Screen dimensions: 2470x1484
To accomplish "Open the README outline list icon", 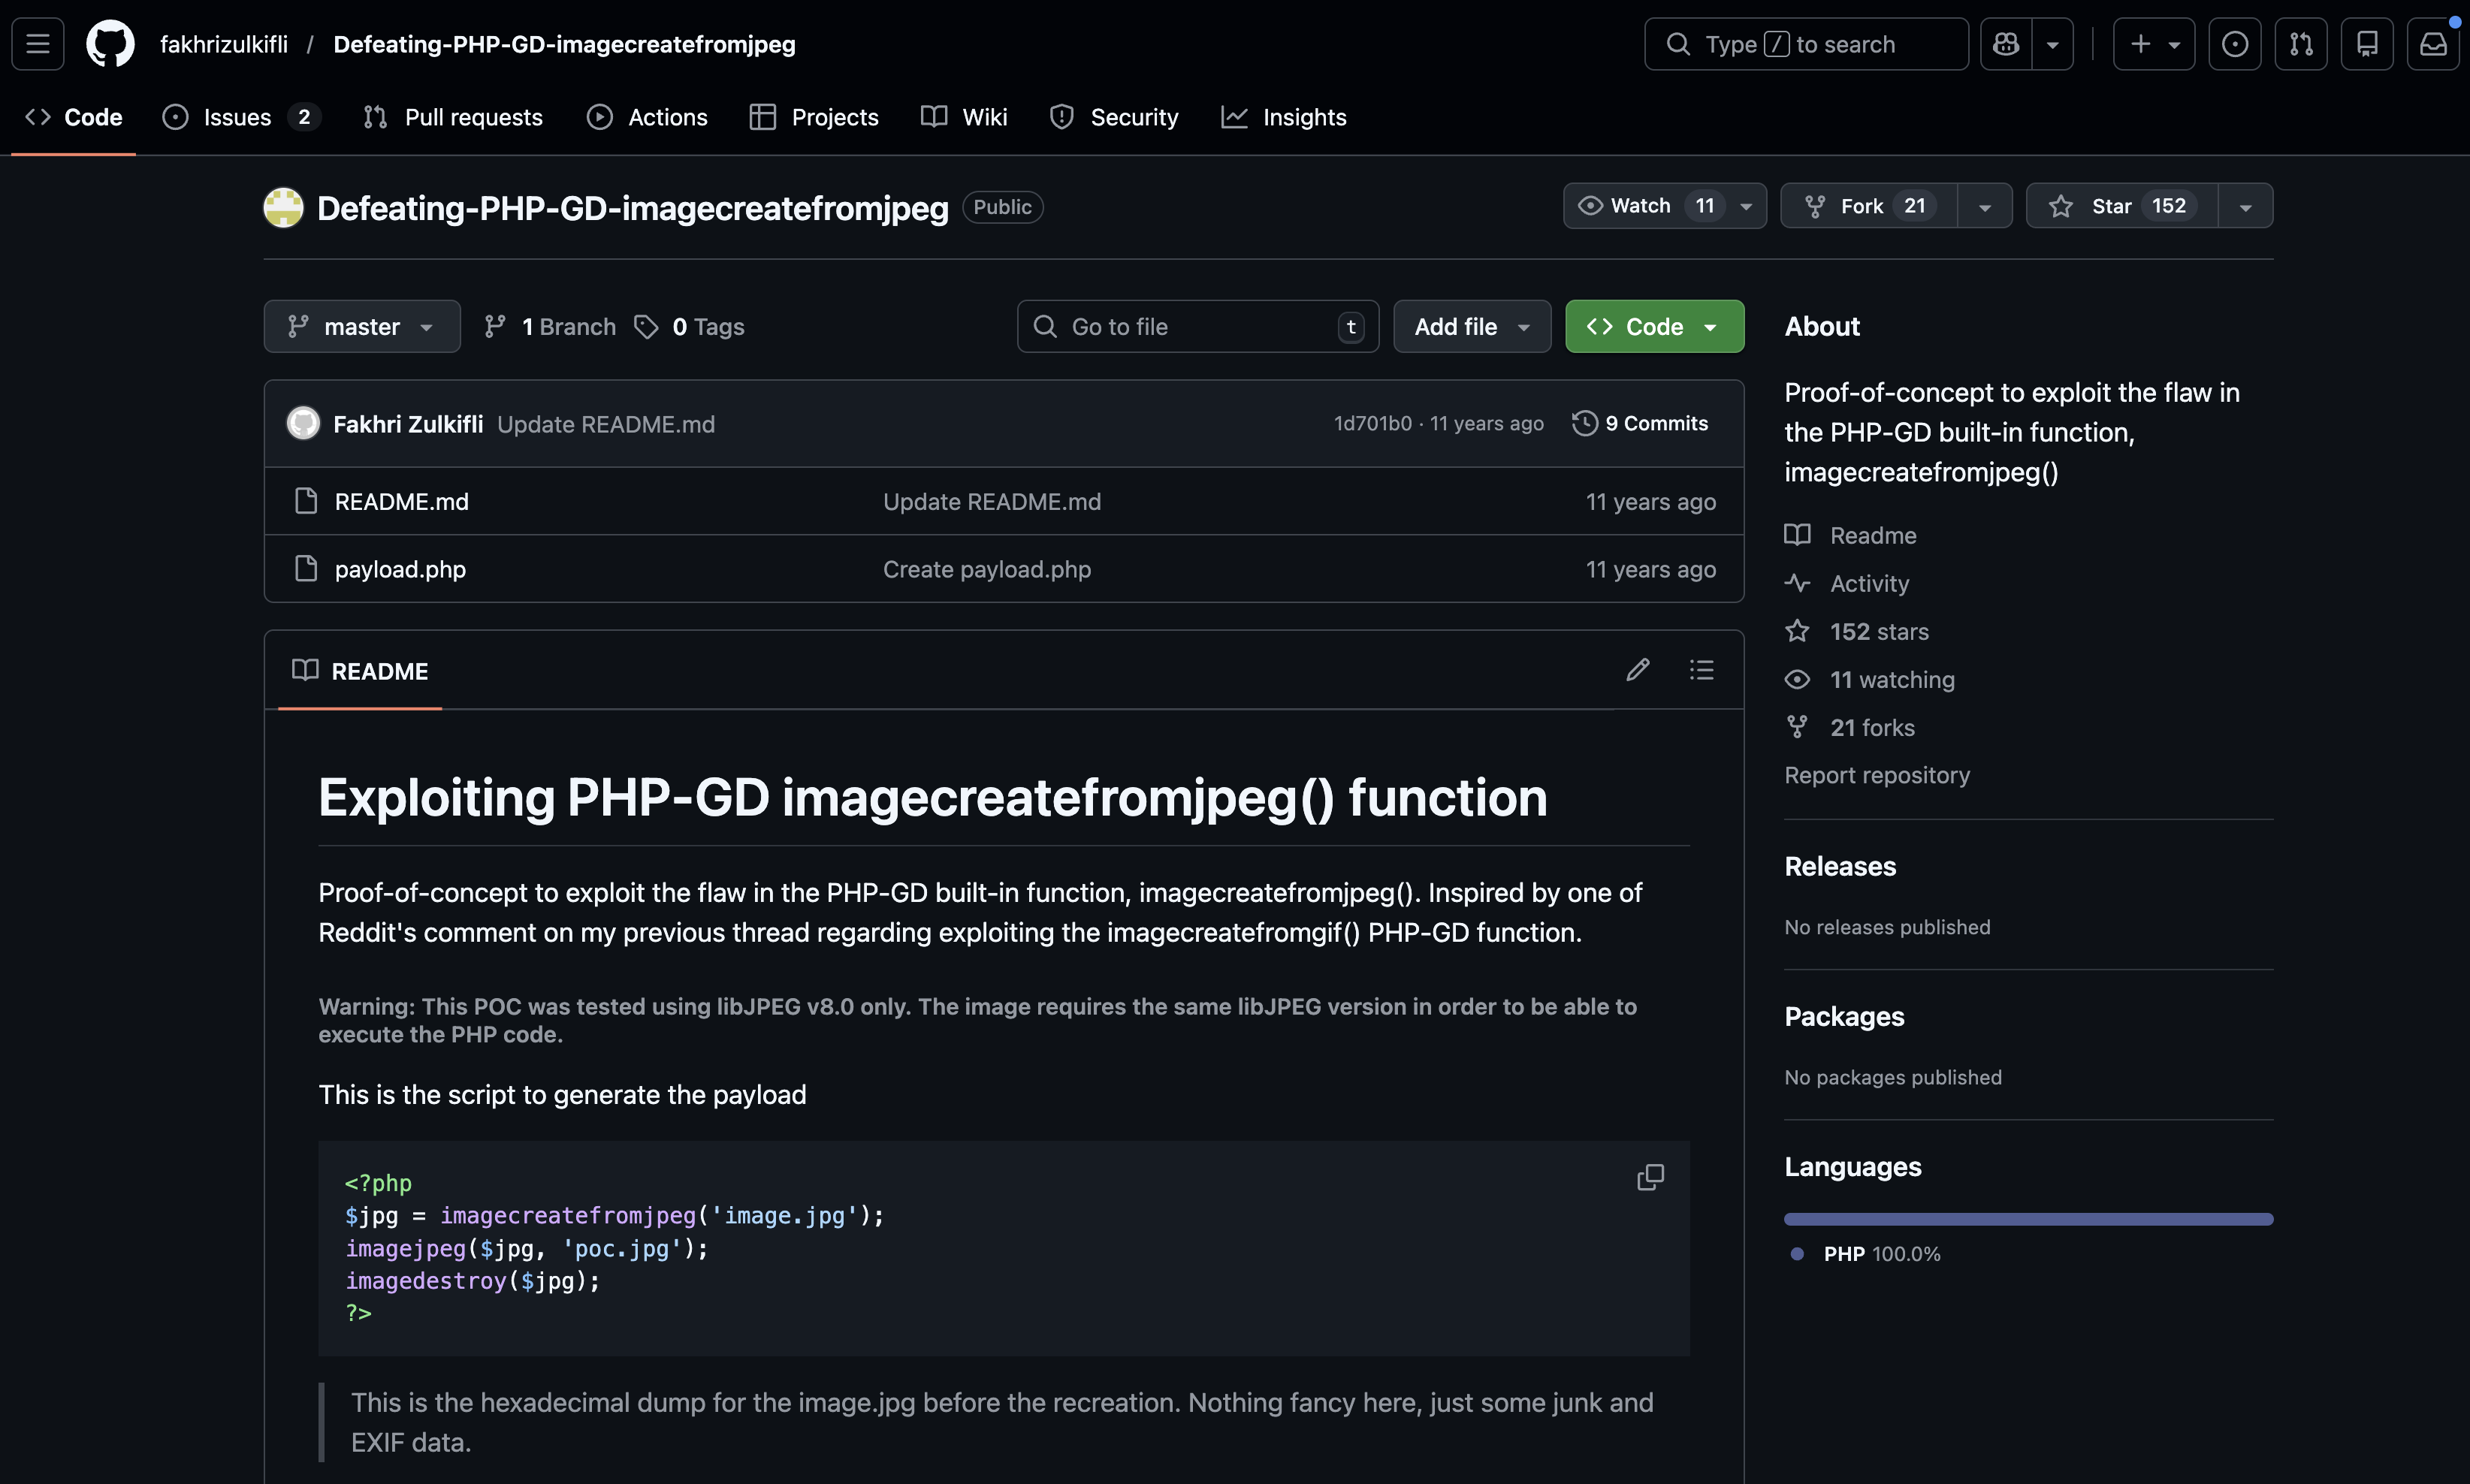I will tap(1701, 670).
